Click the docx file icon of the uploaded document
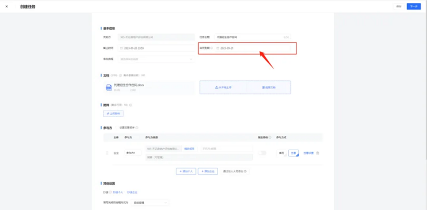Viewport: 427px width, 210px height. [109, 88]
